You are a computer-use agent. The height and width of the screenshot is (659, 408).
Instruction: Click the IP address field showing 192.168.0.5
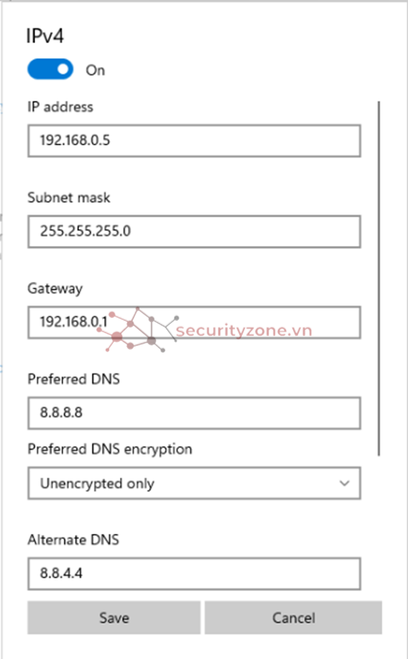[x=195, y=140]
